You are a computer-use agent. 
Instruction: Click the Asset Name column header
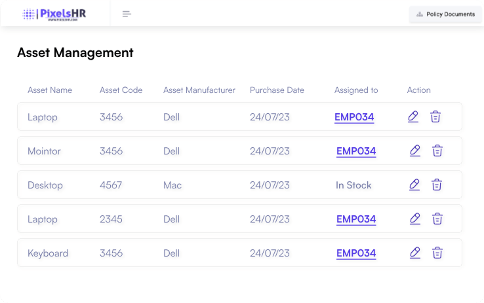(50, 90)
